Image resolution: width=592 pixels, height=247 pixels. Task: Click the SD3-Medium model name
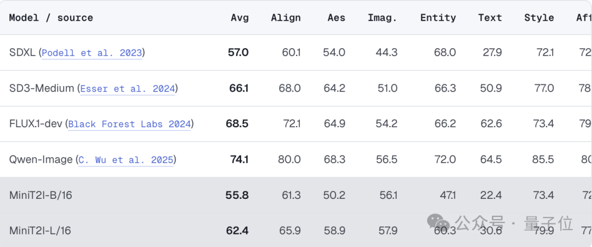tap(42, 89)
